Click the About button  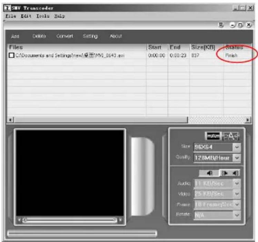tap(116, 36)
